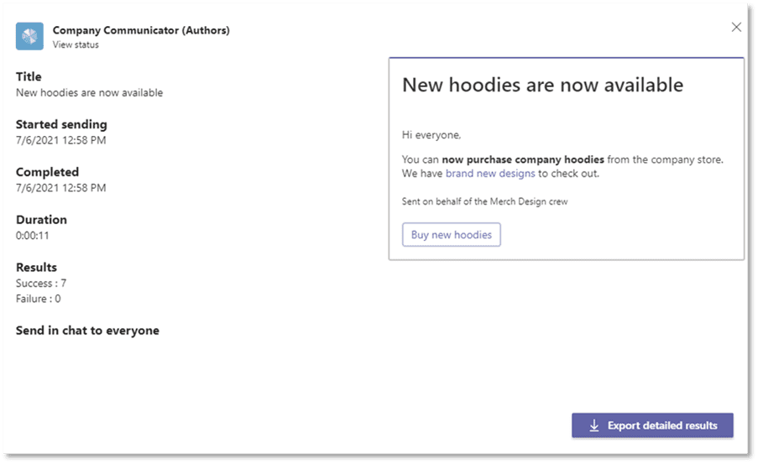This screenshot has width=758, height=464.
Task: Click the View status subtitle text
Action: click(76, 44)
